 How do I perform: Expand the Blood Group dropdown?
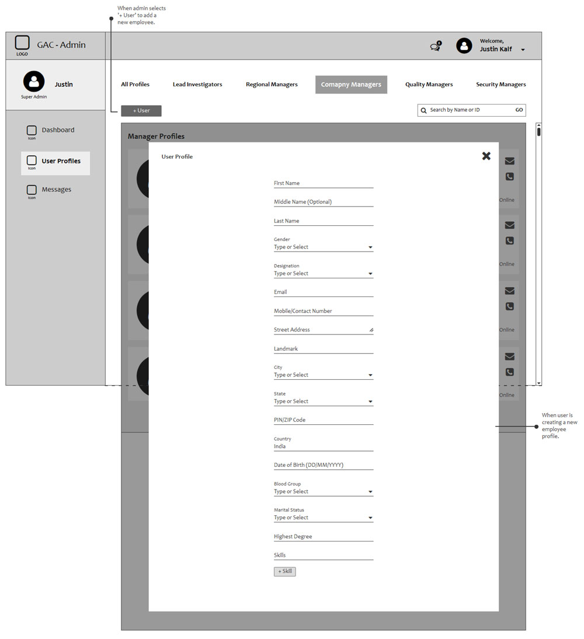pyautogui.click(x=370, y=492)
